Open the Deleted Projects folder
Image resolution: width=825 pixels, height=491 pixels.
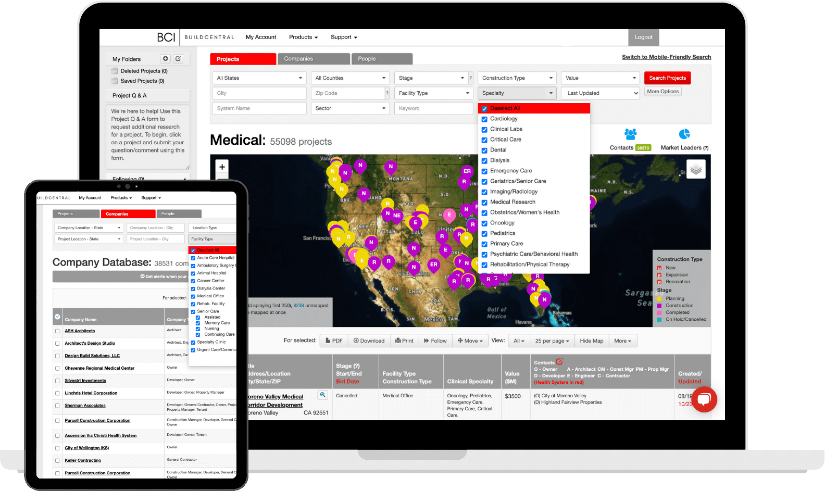click(x=144, y=71)
